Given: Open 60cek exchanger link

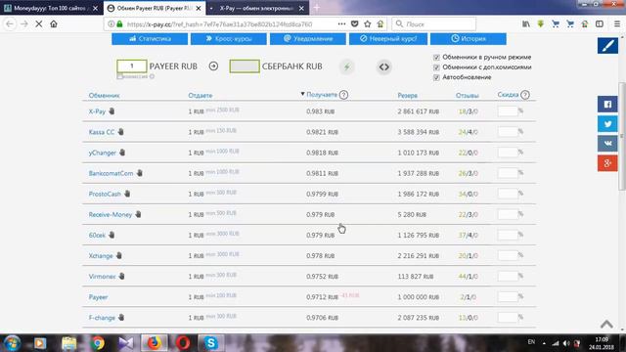Looking at the screenshot, I should click(x=97, y=236).
